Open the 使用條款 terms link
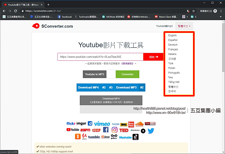225x154 pixels. tap(127, 64)
